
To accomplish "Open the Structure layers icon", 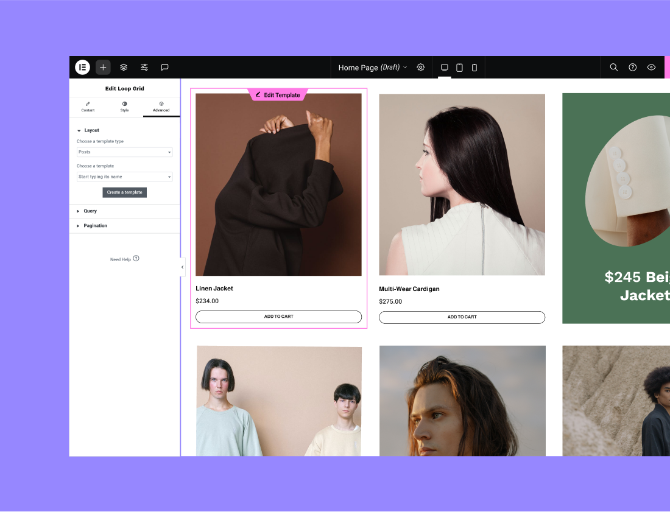I will 124,68.
